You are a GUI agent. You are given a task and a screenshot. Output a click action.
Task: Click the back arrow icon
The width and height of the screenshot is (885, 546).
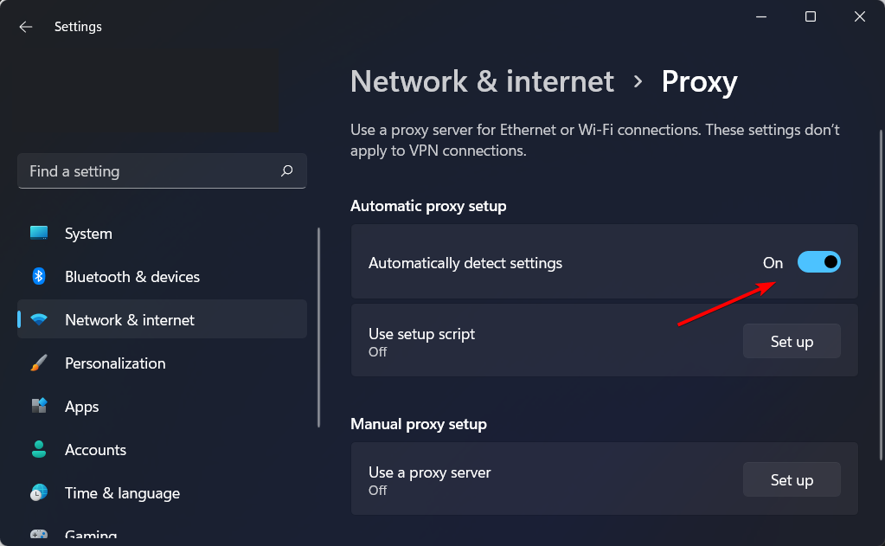pos(25,27)
